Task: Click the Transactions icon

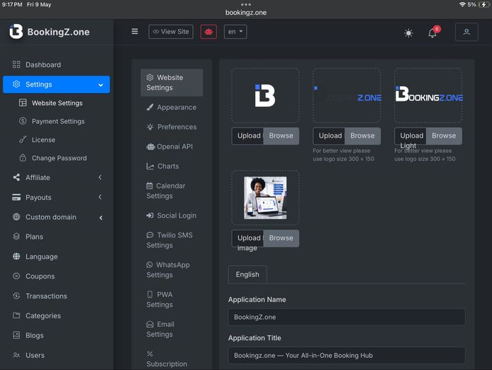Action: pyautogui.click(x=16, y=296)
